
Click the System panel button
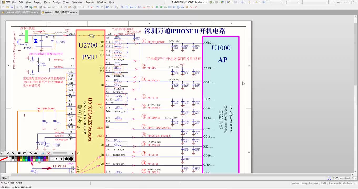[x=295, y=183]
